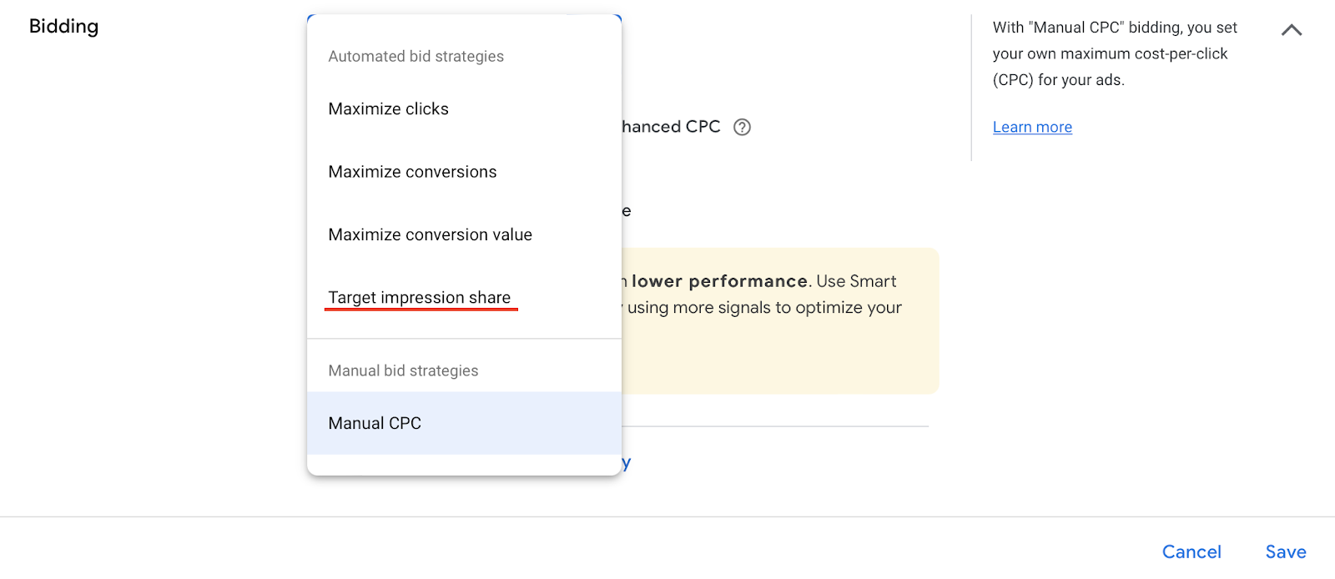Select Maximize clicks bid strategy
Screen dimensions: 1335x579
pyautogui.click(x=388, y=109)
